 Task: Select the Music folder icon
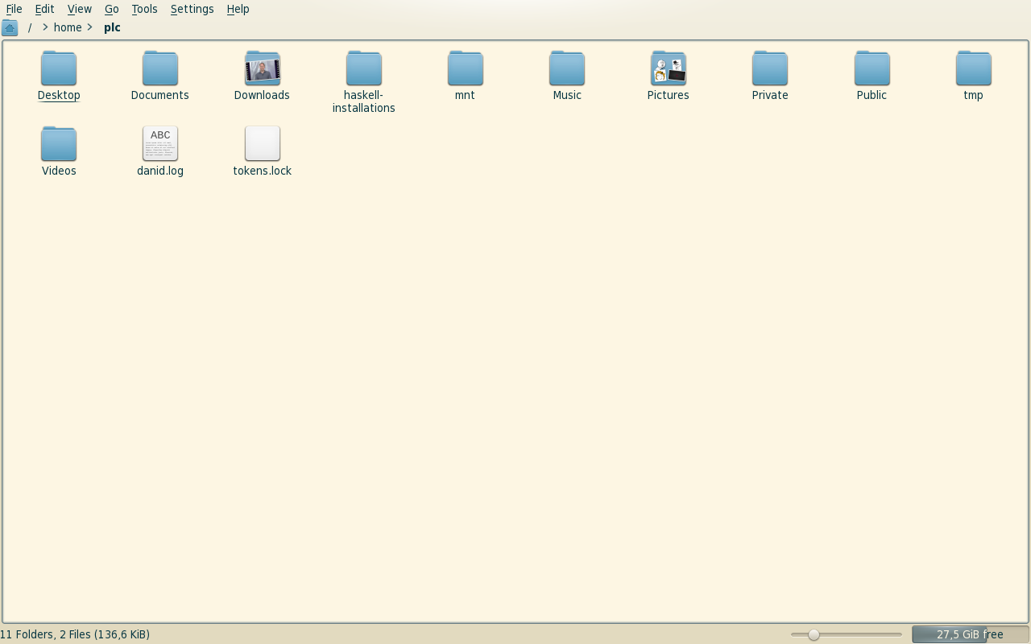[x=567, y=68]
